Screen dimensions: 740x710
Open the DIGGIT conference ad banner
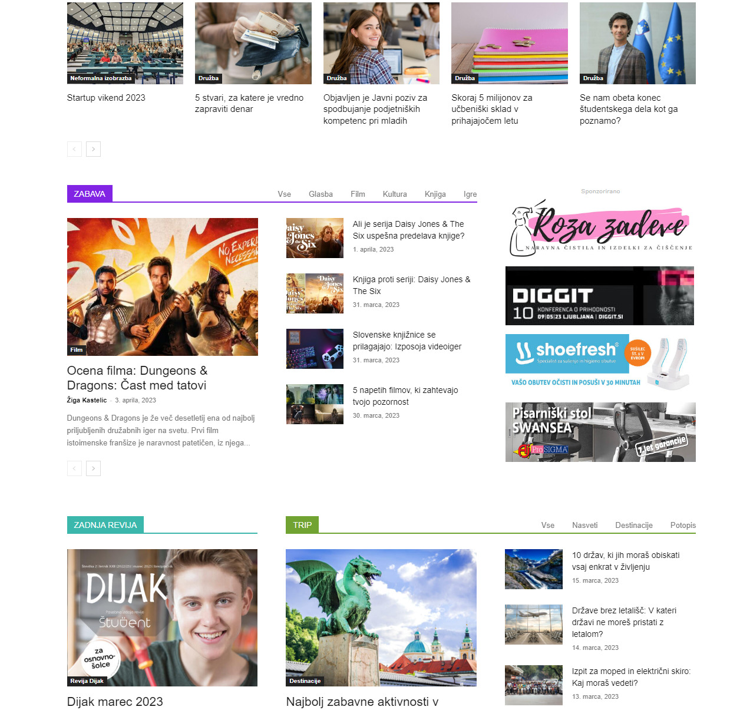tap(600, 296)
